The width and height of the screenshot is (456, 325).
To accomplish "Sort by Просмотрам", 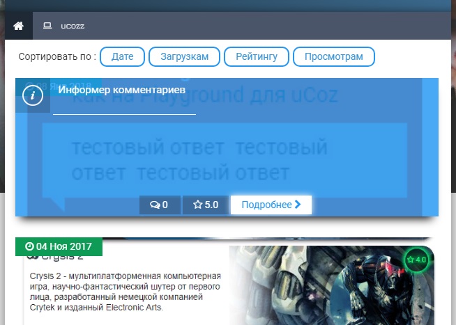I will (334, 56).
